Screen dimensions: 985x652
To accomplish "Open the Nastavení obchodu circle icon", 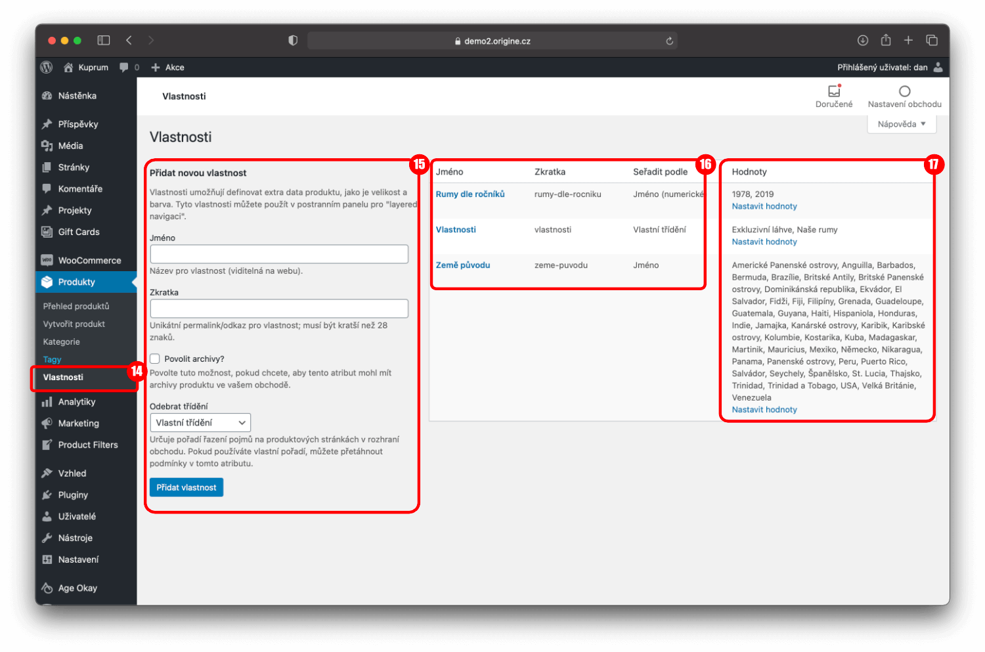I will 904,91.
